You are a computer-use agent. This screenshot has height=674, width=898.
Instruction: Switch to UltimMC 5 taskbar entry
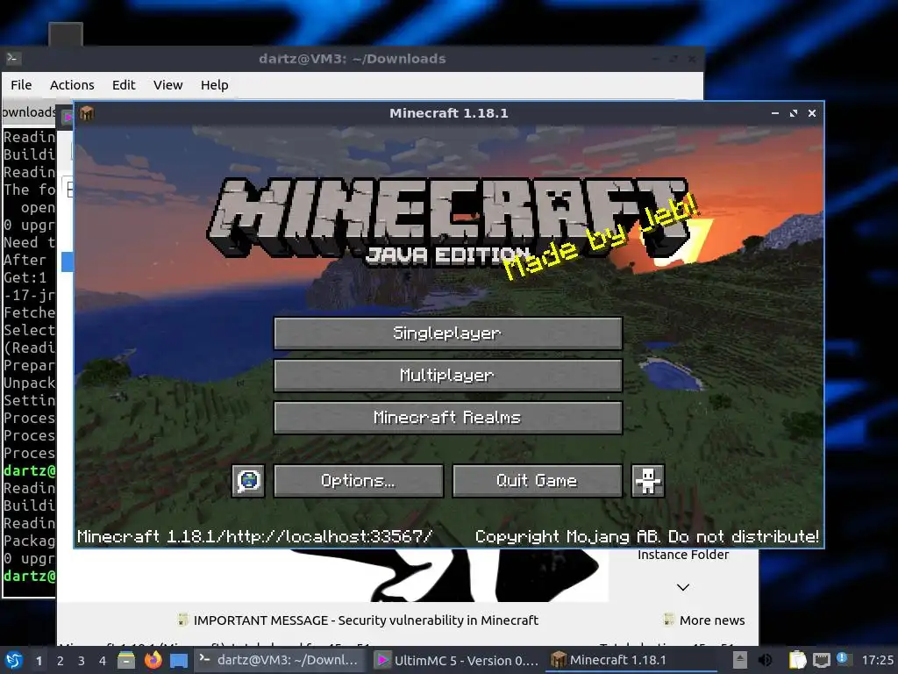click(456, 660)
